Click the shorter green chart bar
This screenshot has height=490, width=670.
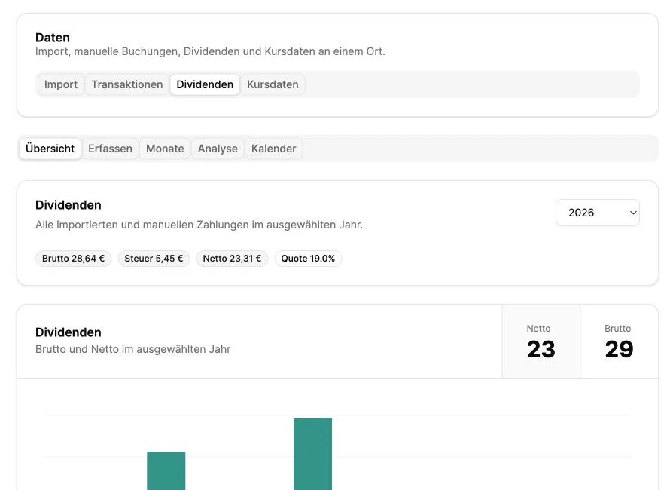166,470
